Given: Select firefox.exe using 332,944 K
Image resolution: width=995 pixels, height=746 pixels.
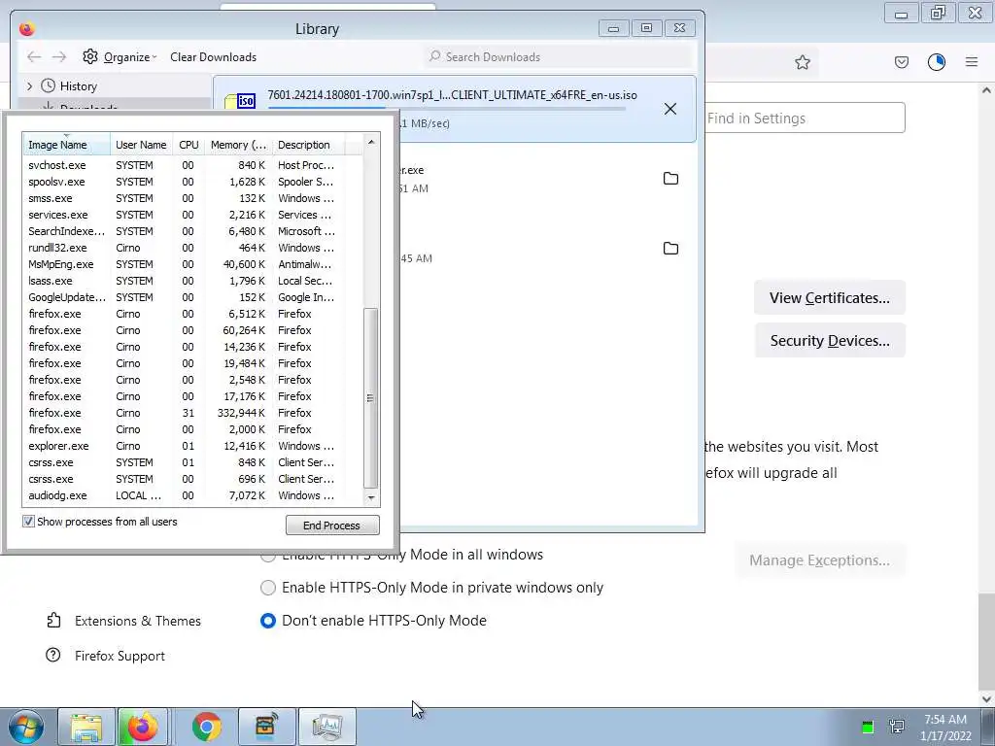Looking at the screenshot, I should [192, 412].
